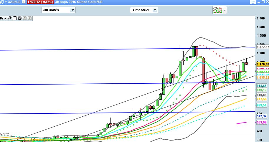Click the 'XAUEUR' ticker name
This screenshot has height=142, width=269.
click(14, 2)
